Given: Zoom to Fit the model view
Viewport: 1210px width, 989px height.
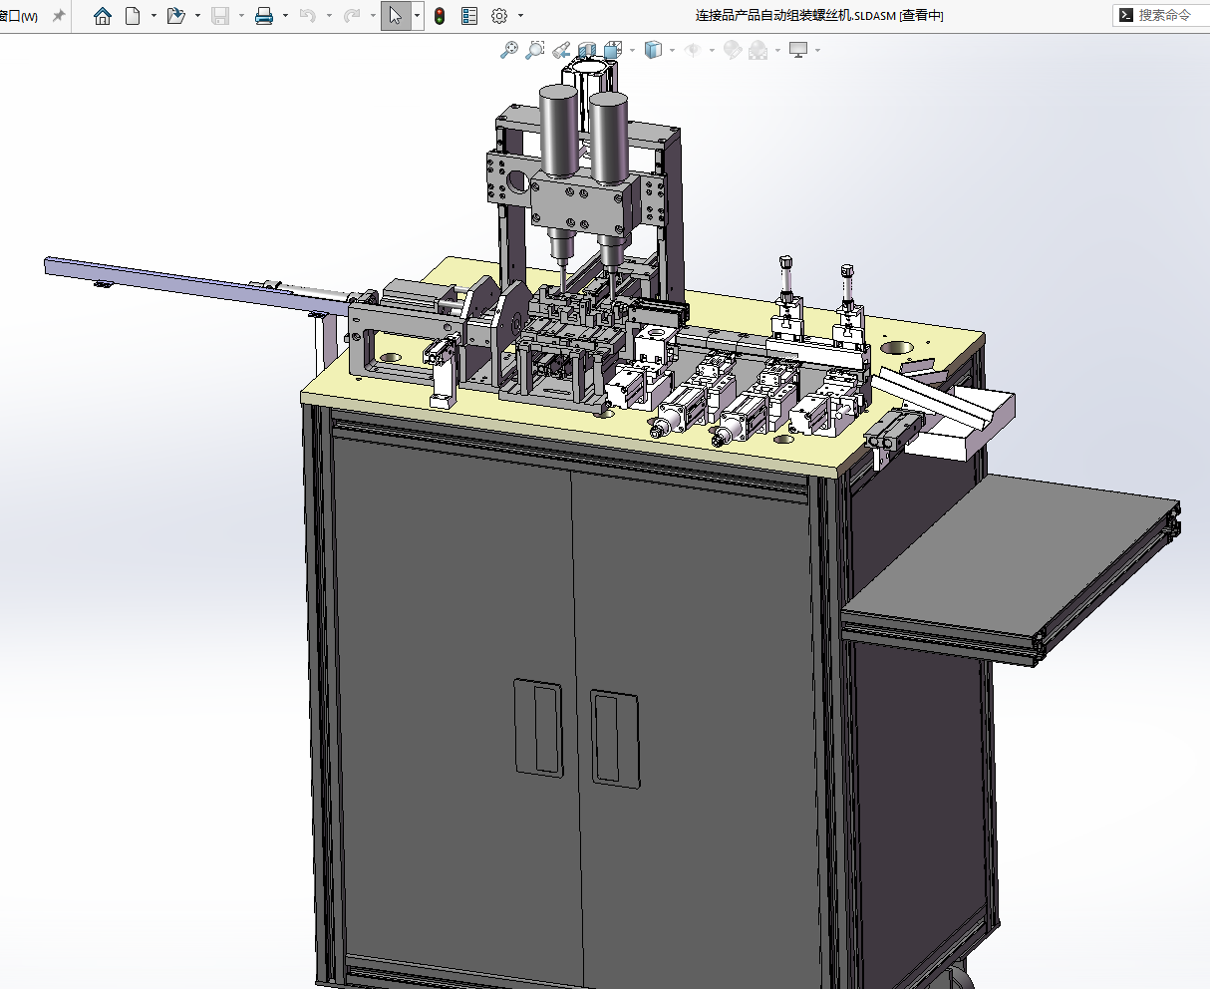Looking at the screenshot, I should point(509,50).
